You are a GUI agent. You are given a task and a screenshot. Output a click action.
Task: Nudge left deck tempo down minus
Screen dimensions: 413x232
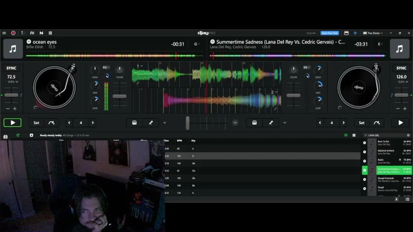pyautogui.click(x=8, y=109)
